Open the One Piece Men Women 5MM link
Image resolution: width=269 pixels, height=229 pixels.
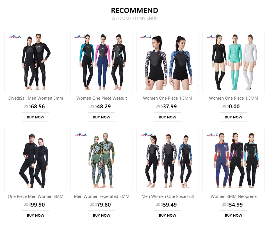[36, 196]
